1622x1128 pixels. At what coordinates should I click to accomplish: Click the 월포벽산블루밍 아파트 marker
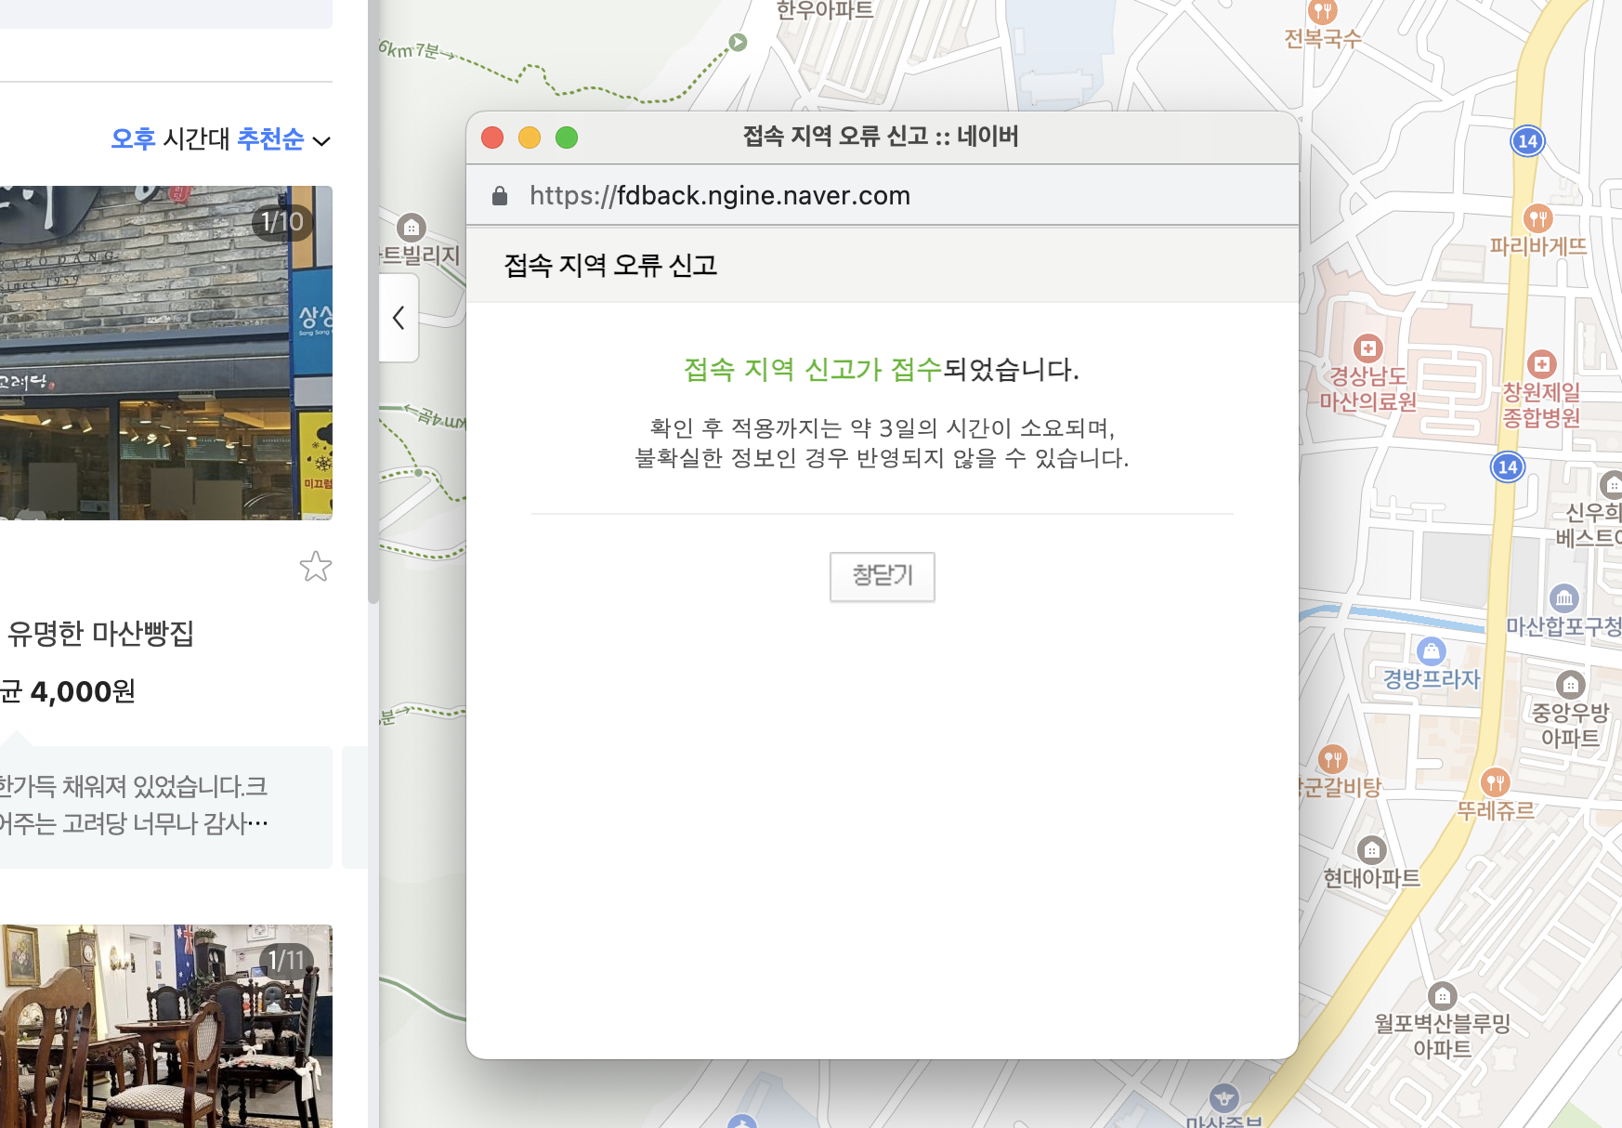1442,996
